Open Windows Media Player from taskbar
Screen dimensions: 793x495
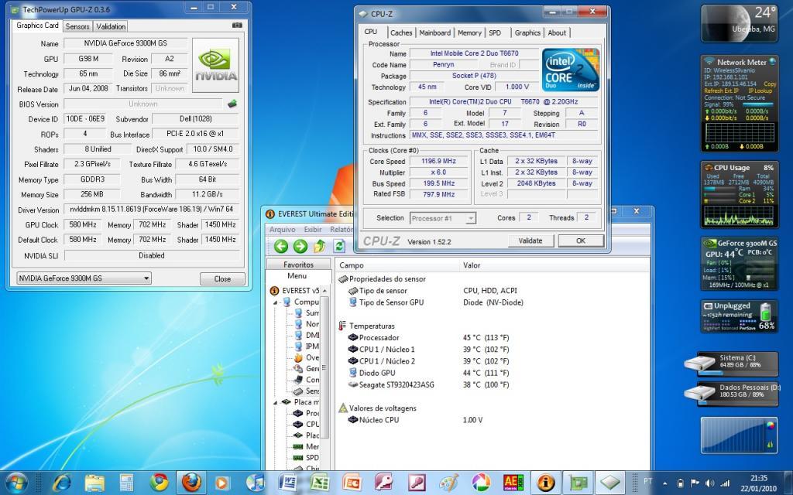click(x=221, y=483)
